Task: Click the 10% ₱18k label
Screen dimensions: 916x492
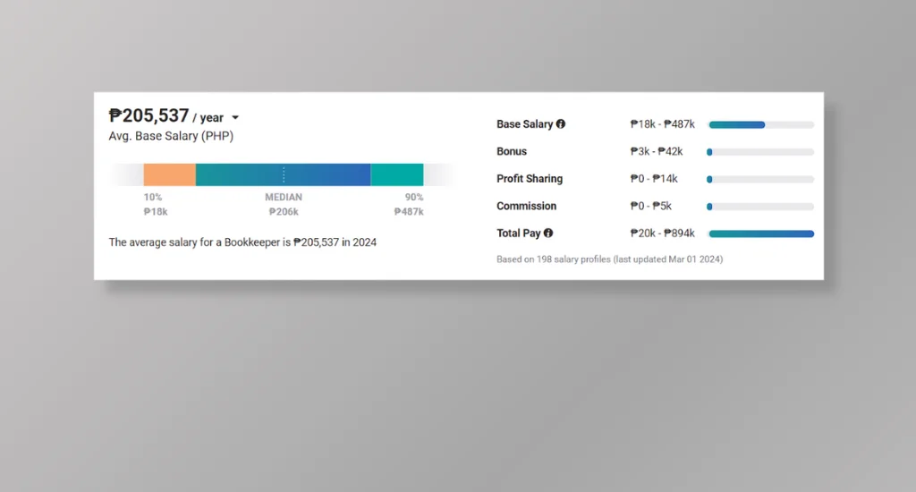Action: pyautogui.click(x=156, y=205)
